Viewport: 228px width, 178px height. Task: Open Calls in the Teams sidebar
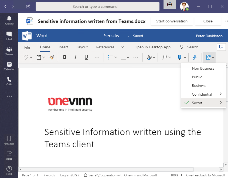9,81
